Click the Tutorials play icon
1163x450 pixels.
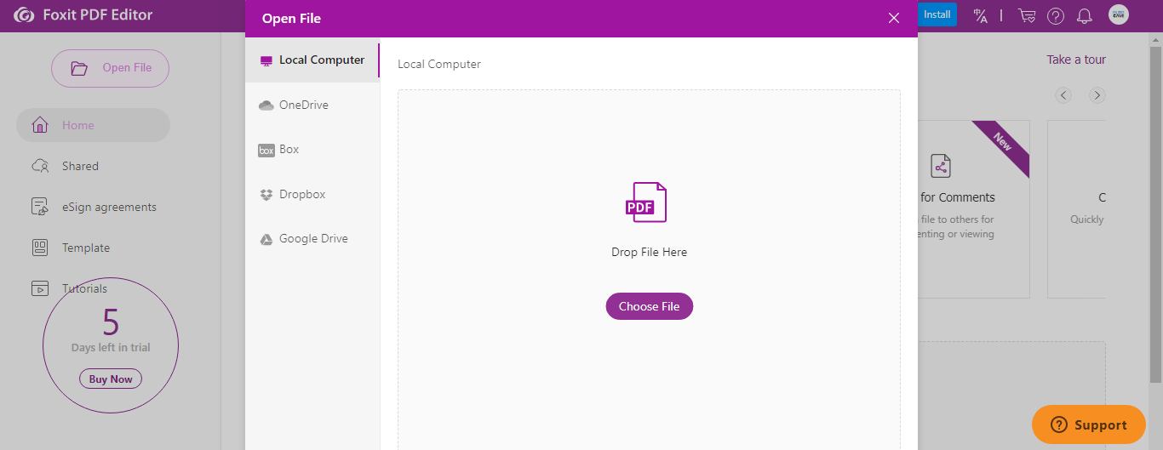[x=39, y=288]
